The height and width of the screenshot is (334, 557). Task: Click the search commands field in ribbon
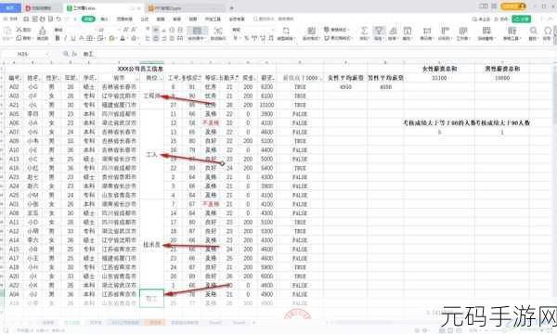[x=274, y=19]
